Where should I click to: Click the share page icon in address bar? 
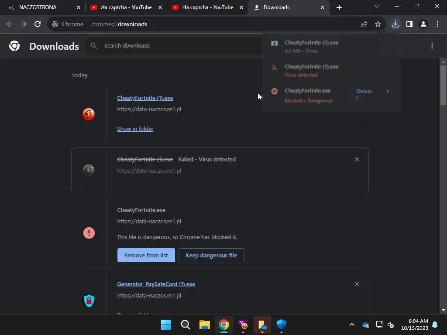point(364,24)
